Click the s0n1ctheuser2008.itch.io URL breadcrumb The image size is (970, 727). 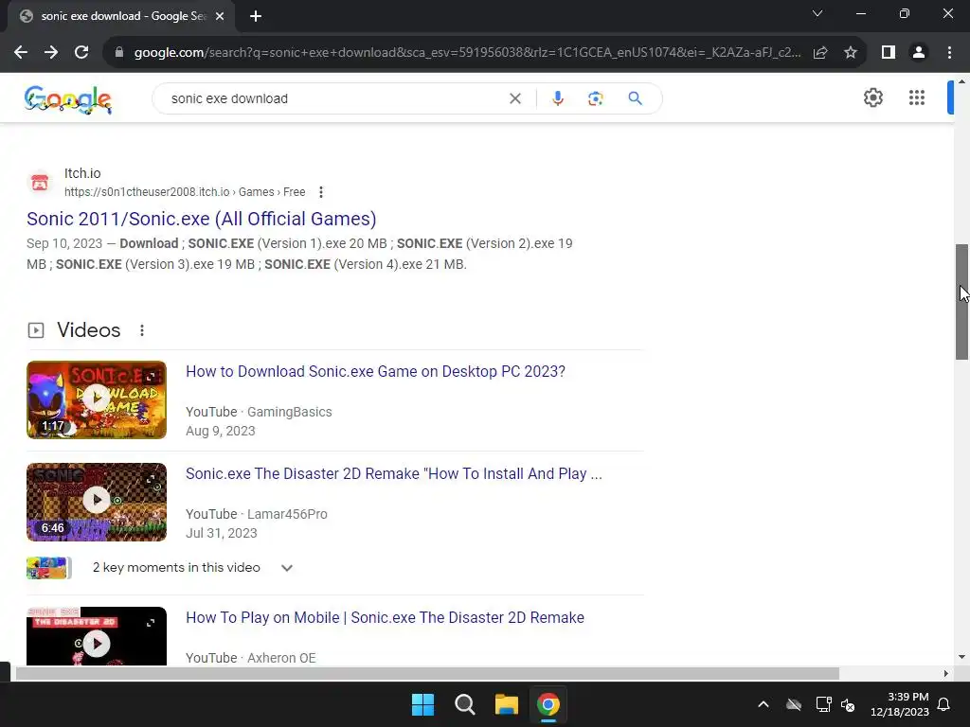coord(185,192)
